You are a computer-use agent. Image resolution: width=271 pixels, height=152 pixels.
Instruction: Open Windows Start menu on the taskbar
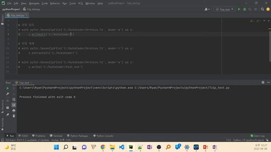coord(56,147)
